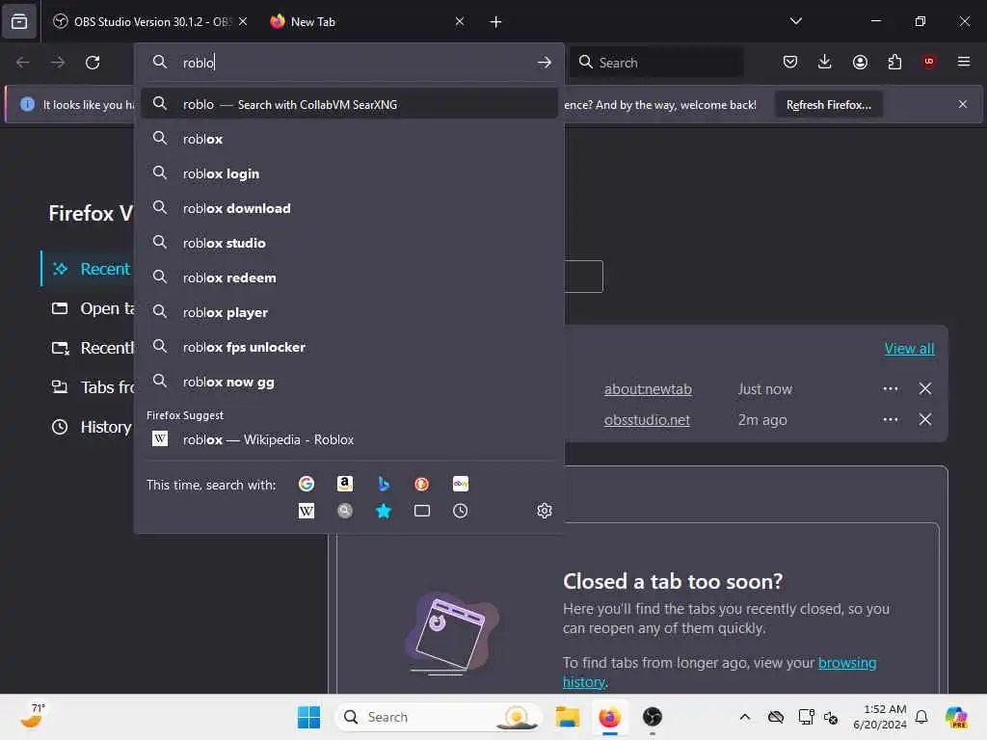Select Recent browsing in Firefox View sidebar

click(88, 269)
